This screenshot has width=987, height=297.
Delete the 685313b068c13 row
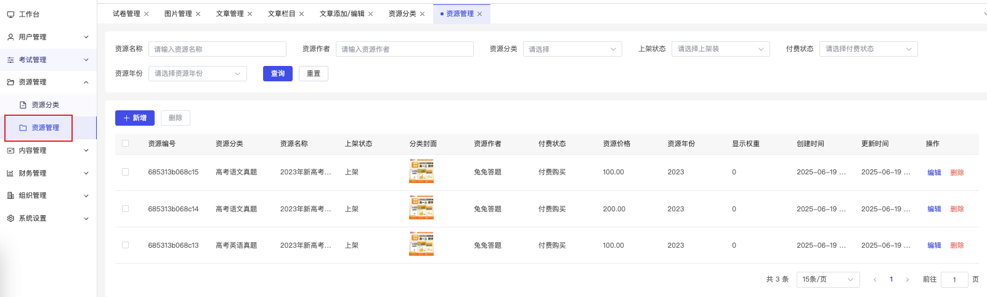(x=957, y=245)
